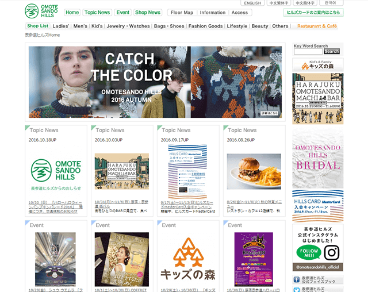Click the ヒルズカードのご案内はこちら button
Screen dimensions: 368x292
pyautogui.click(x=313, y=13)
